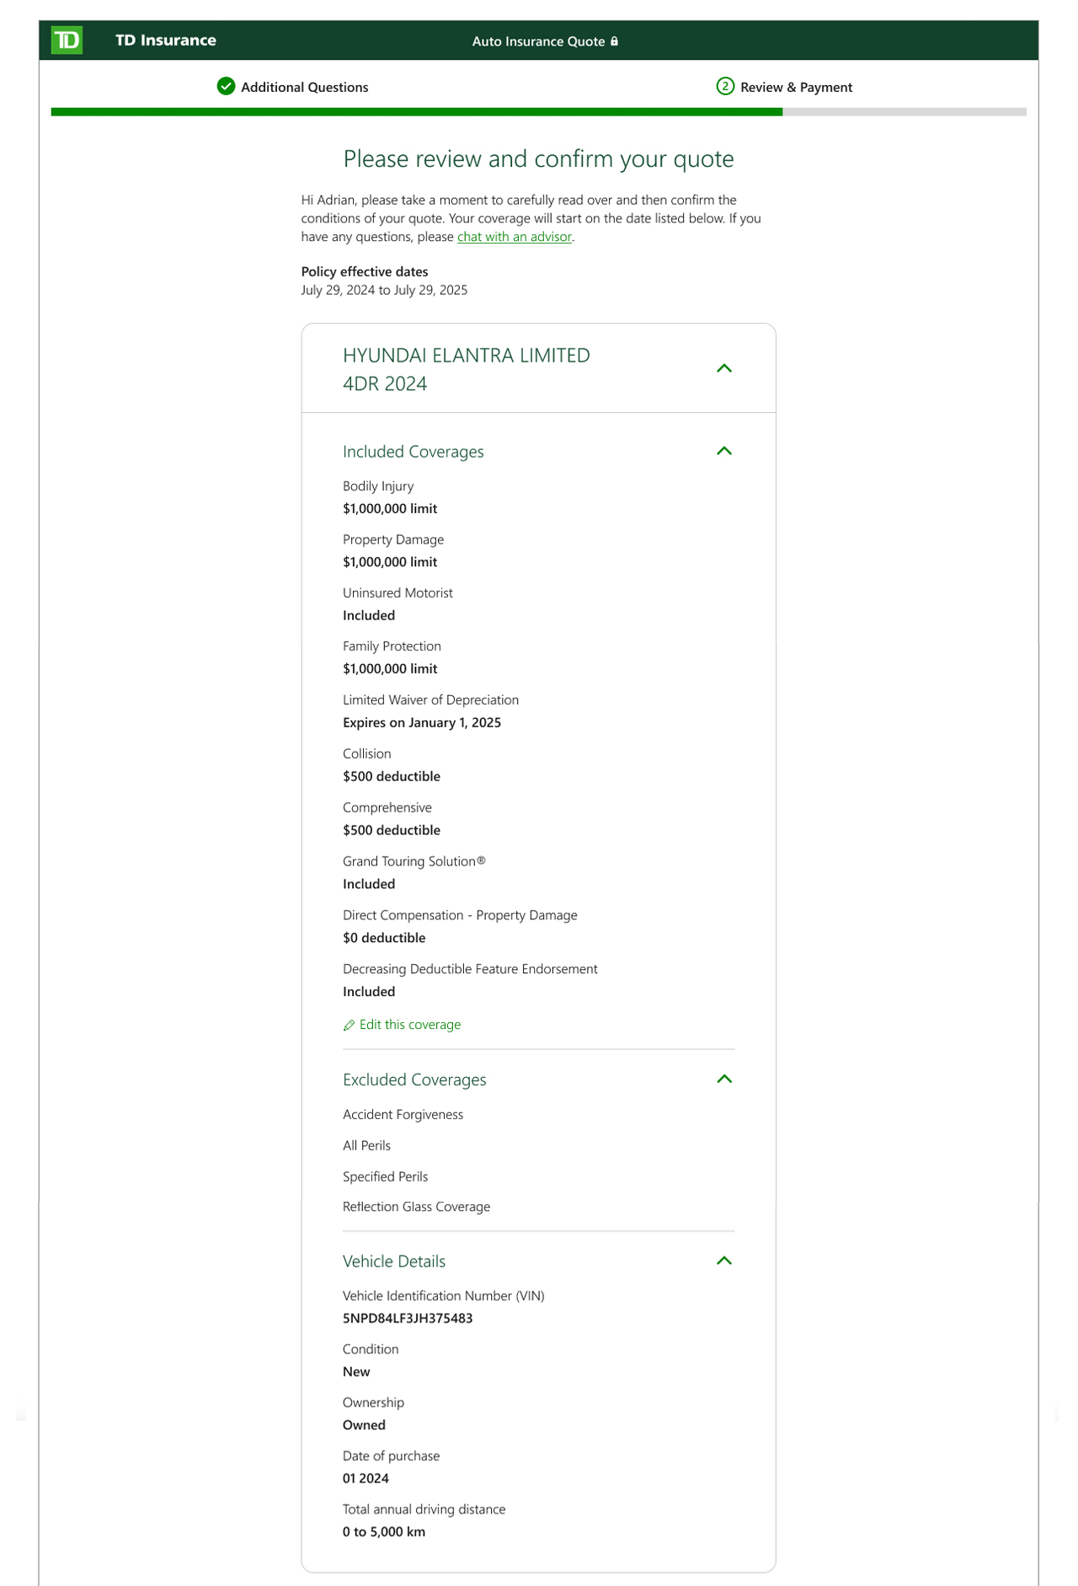The width and height of the screenshot is (1078, 1586).
Task: Collapse the Excluded Coverages section chevron
Action: pyautogui.click(x=723, y=1079)
